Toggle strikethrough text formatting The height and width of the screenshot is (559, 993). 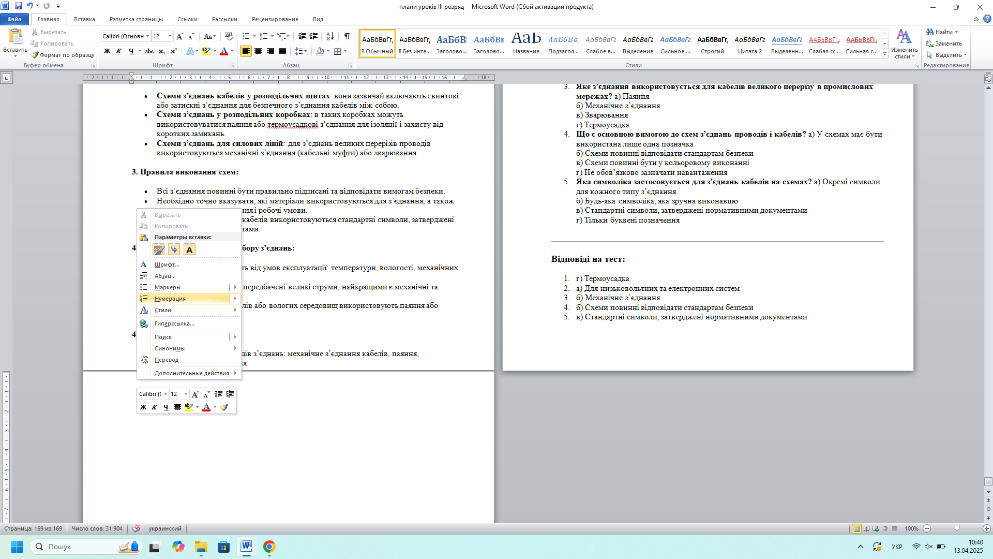(149, 51)
